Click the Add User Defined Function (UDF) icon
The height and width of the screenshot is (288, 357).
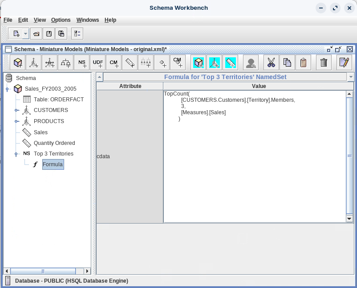point(98,63)
